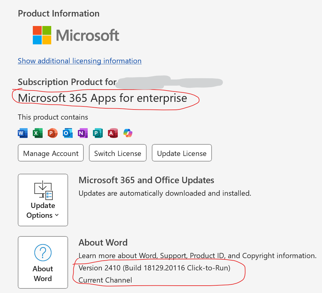Click the Manage Account button

coord(51,153)
